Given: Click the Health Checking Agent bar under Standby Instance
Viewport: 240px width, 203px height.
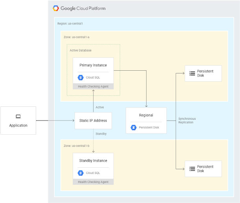Looking at the screenshot, I should click(x=93, y=182).
